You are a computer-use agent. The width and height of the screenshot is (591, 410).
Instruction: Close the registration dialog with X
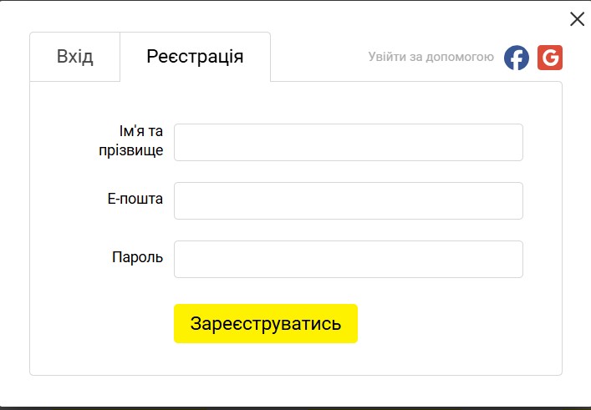577,19
